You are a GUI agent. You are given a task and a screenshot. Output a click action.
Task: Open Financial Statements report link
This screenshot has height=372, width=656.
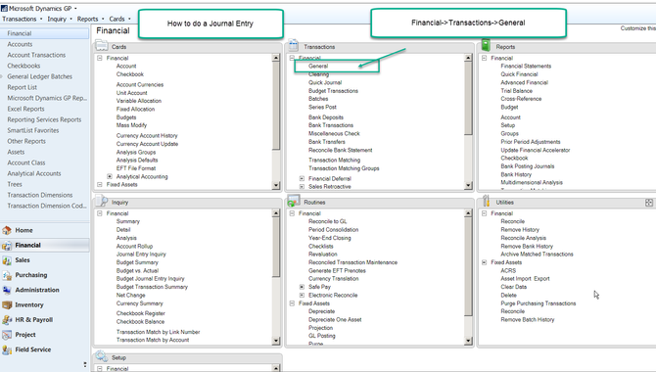click(526, 67)
